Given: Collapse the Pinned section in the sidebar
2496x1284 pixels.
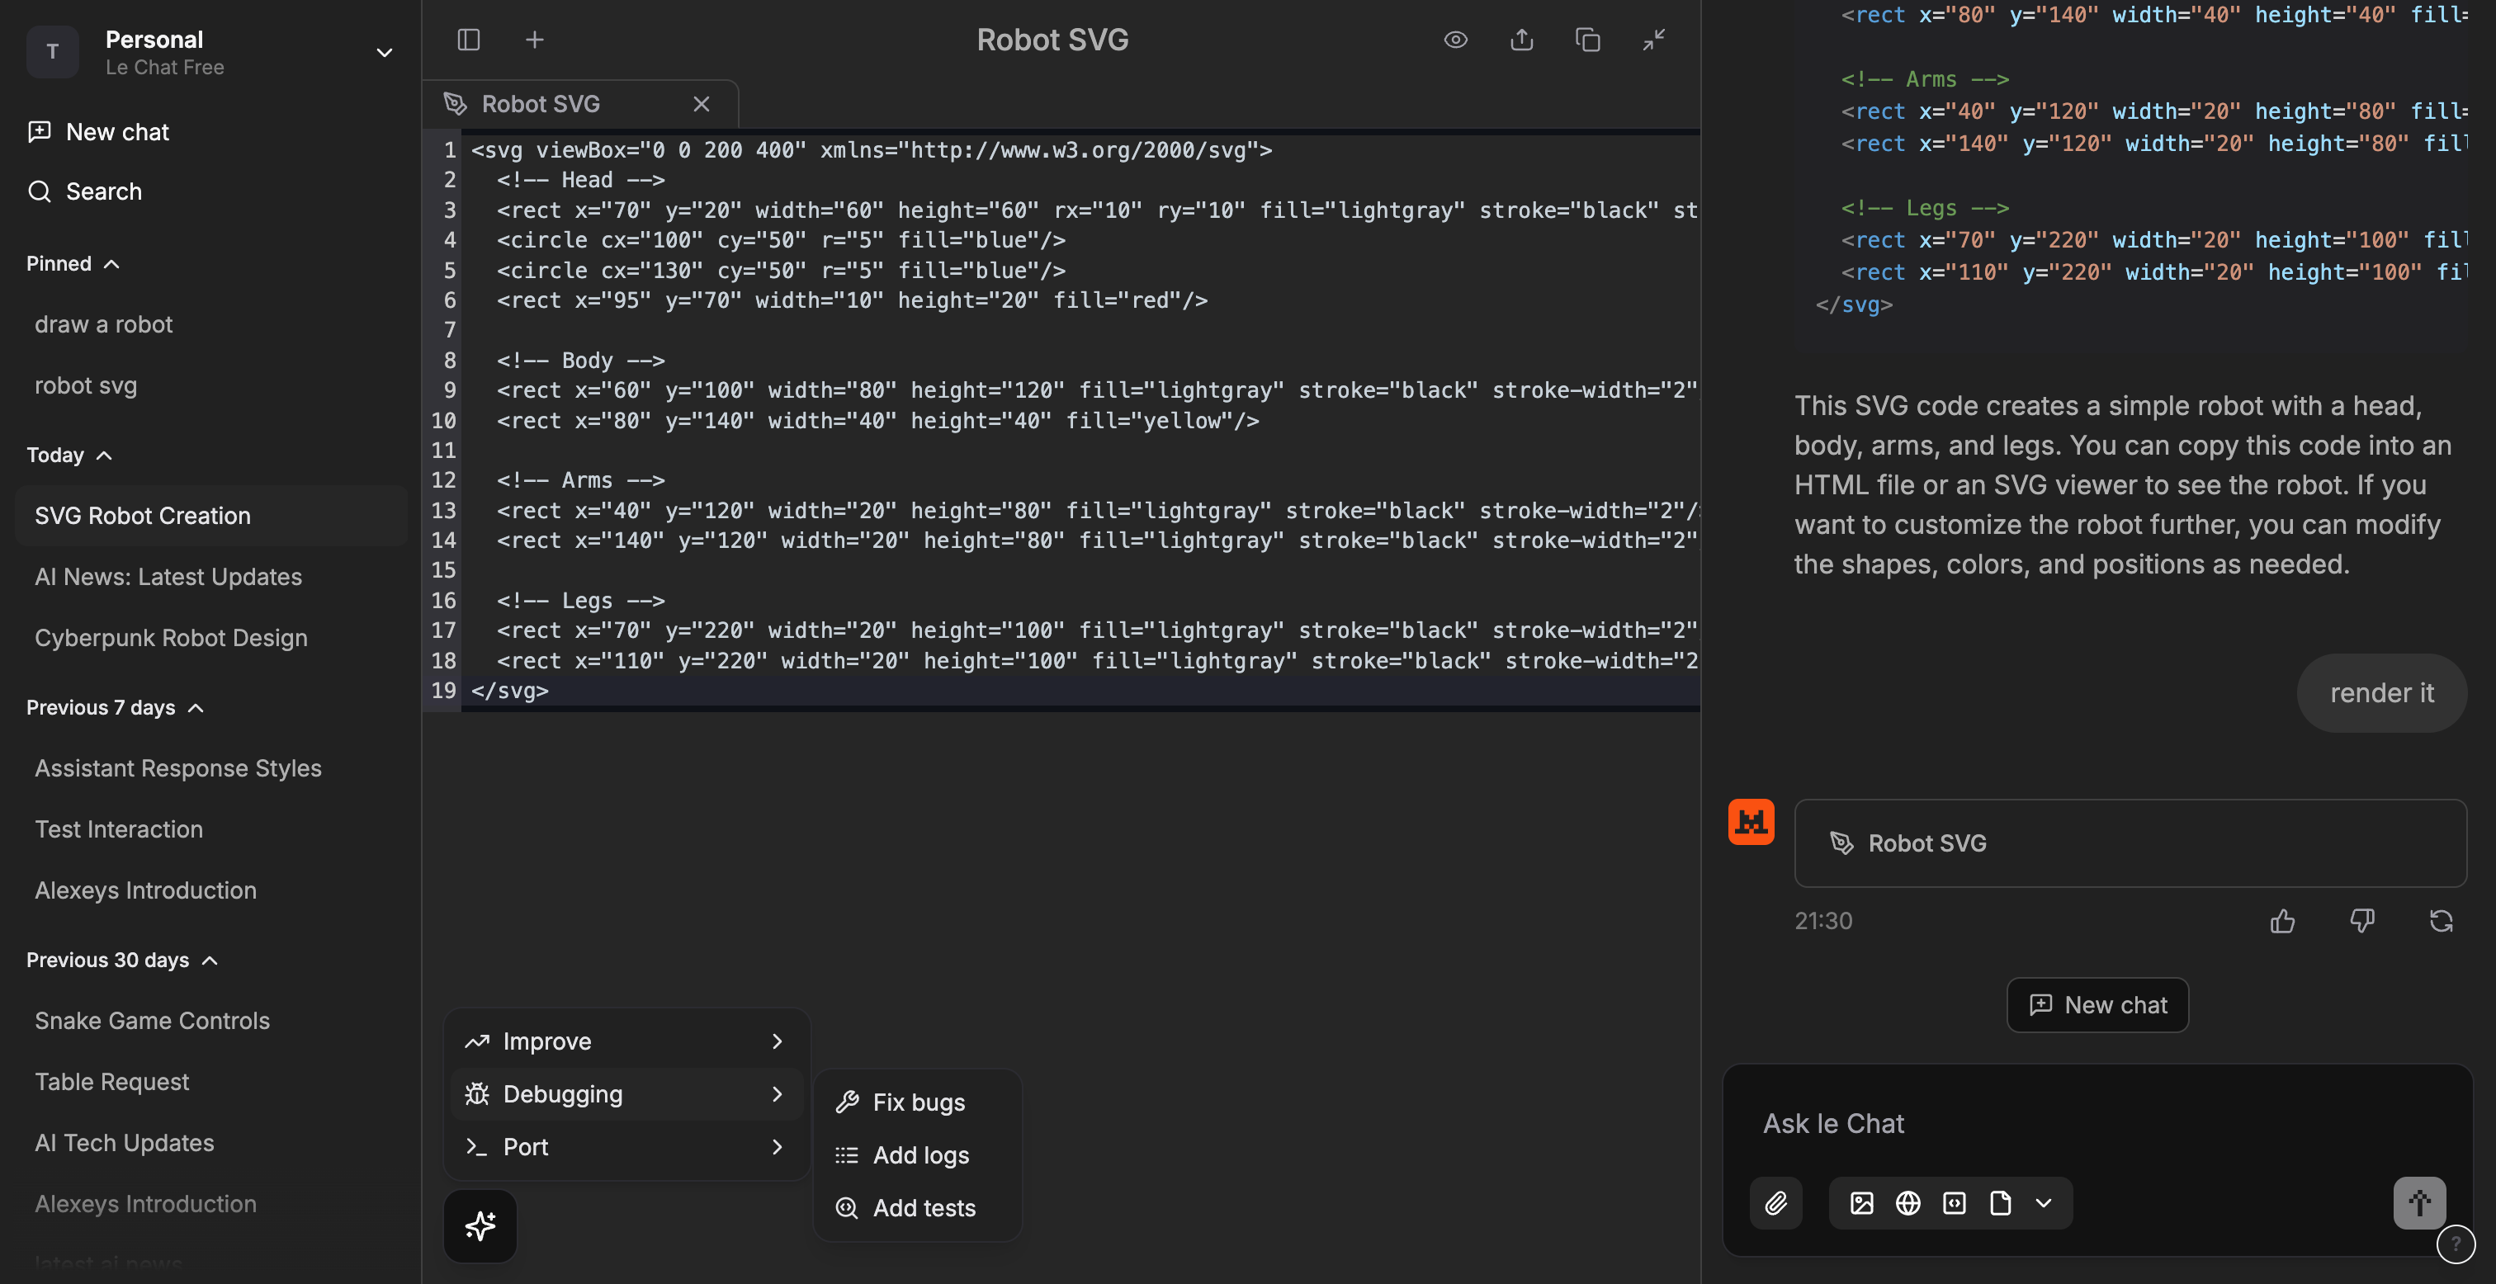Looking at the screenshot, I should 110,262.
